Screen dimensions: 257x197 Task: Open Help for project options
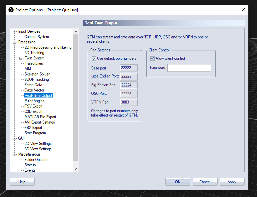[x=22, y=182]
